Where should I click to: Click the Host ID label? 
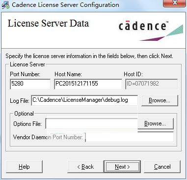(x=133, y=74)
